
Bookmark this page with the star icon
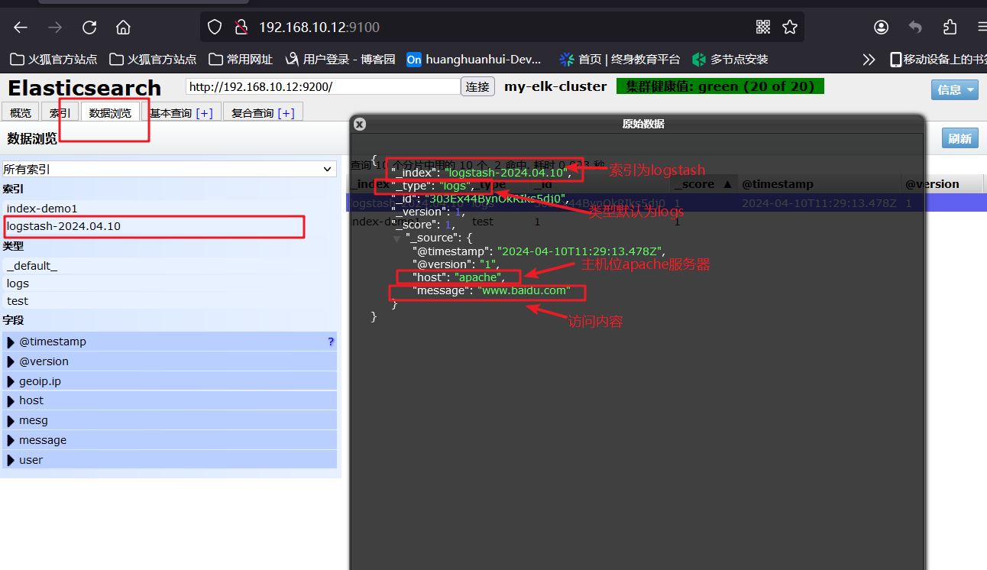(790, 28)
